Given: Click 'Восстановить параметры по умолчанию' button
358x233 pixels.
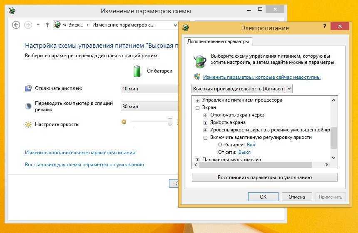Looking at the screenshot, I should [265, 177].
